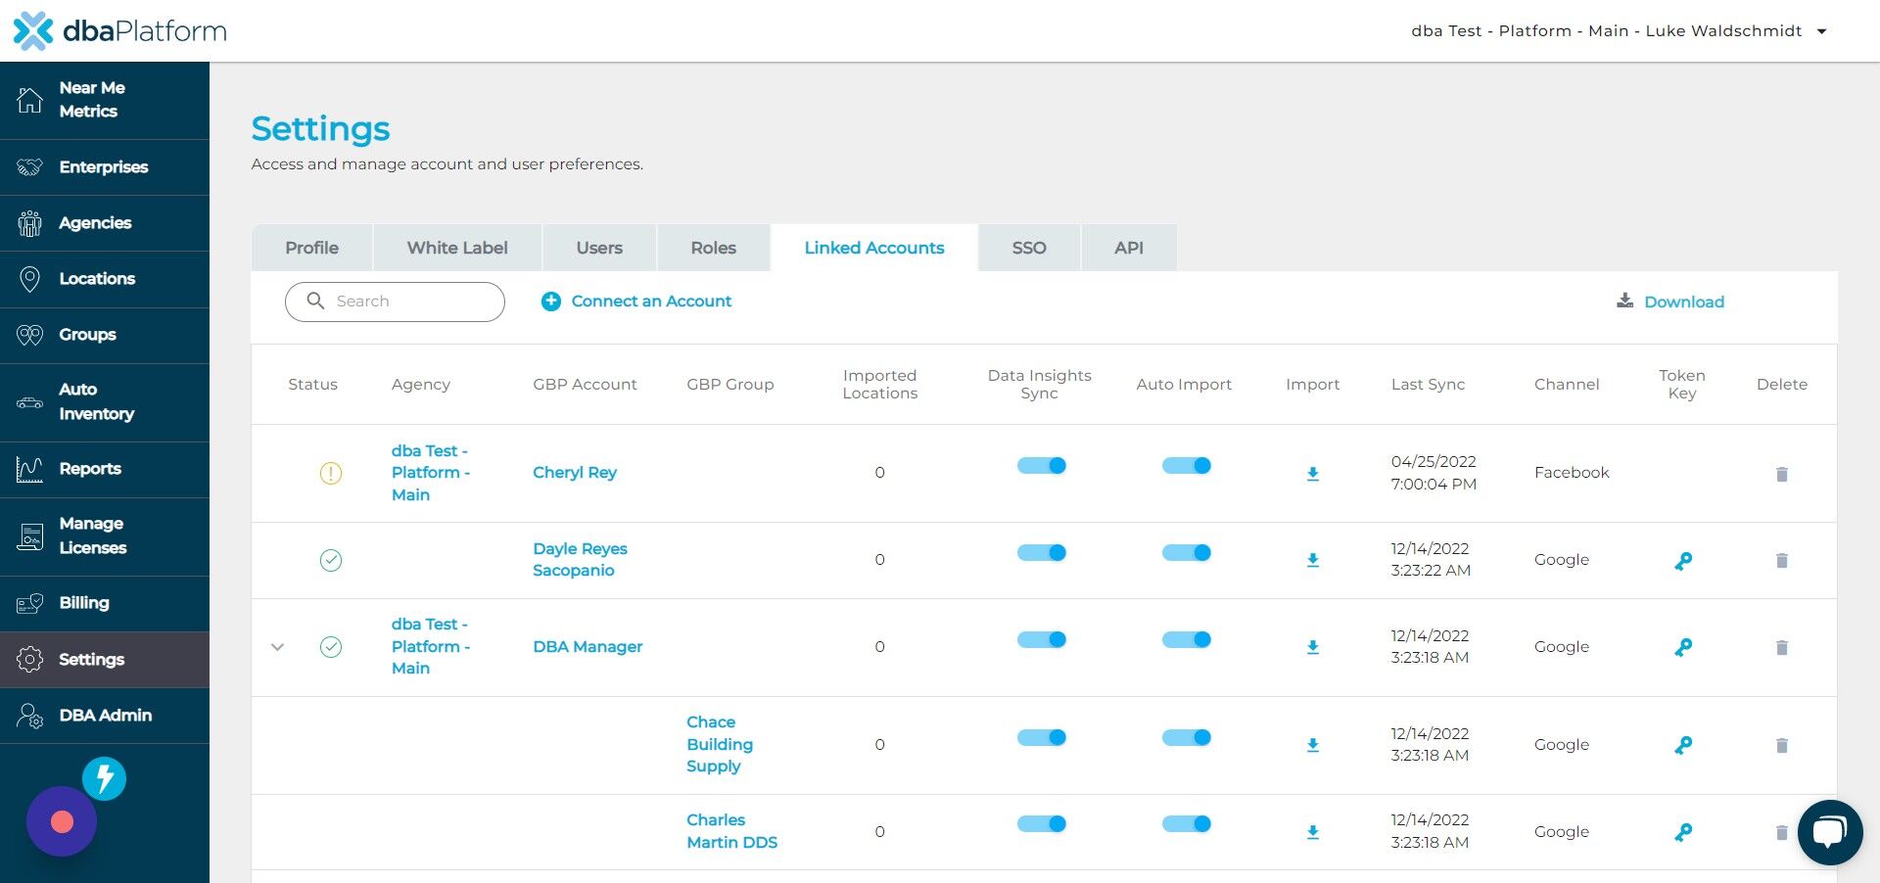
Task: Open token key for DBA Manager
Action: coord(1683,647)
